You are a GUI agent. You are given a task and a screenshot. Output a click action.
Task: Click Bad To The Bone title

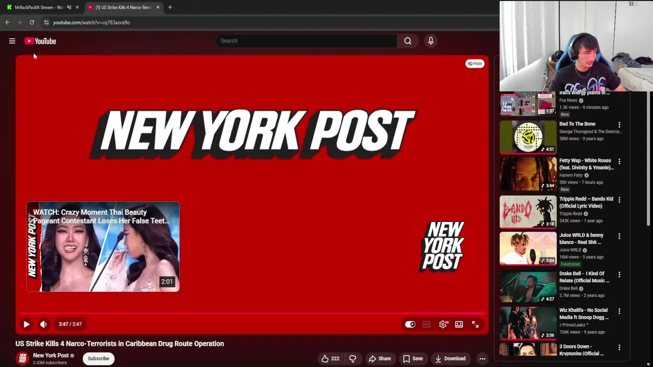(x=577, y=124)
